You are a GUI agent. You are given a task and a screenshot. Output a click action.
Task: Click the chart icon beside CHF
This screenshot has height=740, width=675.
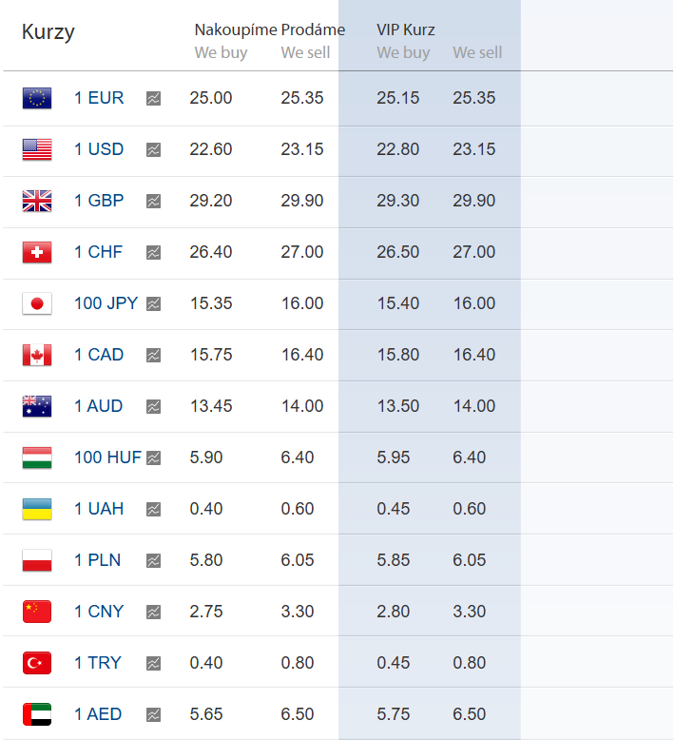(153, 253)
